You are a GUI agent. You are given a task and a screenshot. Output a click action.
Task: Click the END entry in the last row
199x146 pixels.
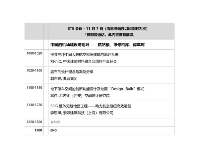[x=54, y=130]
